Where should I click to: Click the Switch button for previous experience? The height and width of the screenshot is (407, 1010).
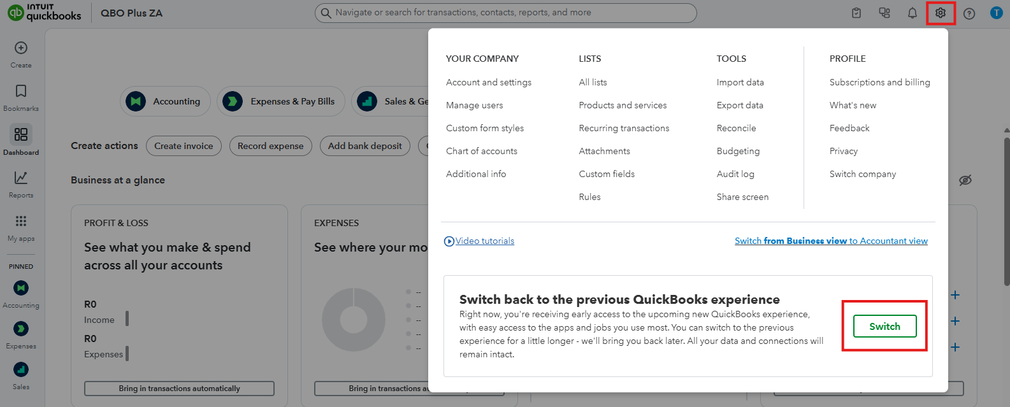(884, 326)
